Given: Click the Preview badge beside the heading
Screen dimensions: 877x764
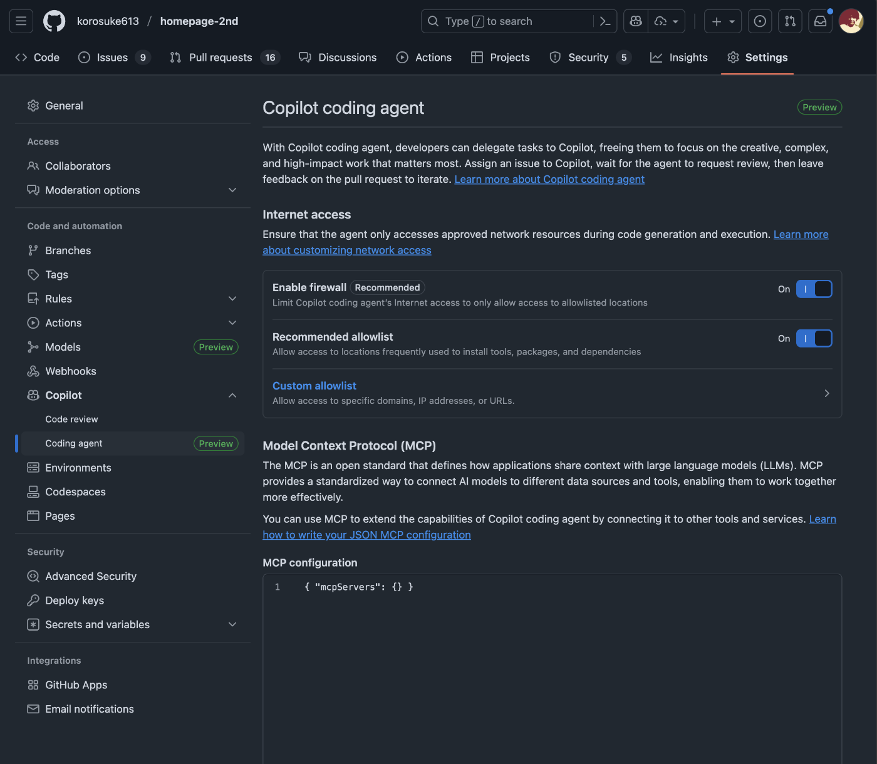Looking at the screenshot, I should tap(819, 107).
